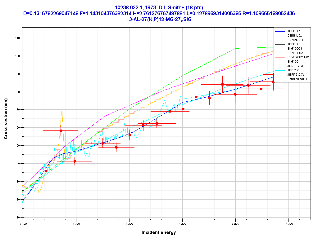This screenshot has height=238, width=318.
Task: Click the '10238.022.1, 1973, D.L.Smith+' heading
Action: pos(159,7)
